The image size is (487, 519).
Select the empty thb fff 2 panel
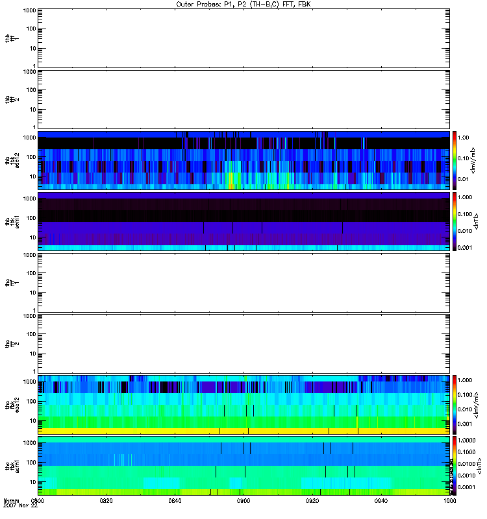coord(243,99)
